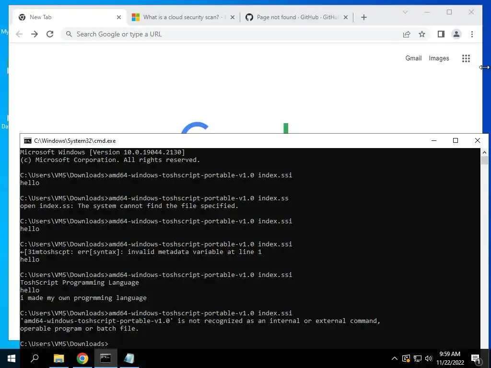Open the network tray icon
The image size is (491, 368).
(x=418, y=358)
